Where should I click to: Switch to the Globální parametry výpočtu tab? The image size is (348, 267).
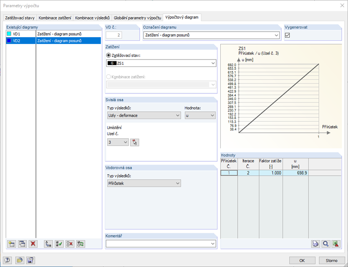pos(137,18)
